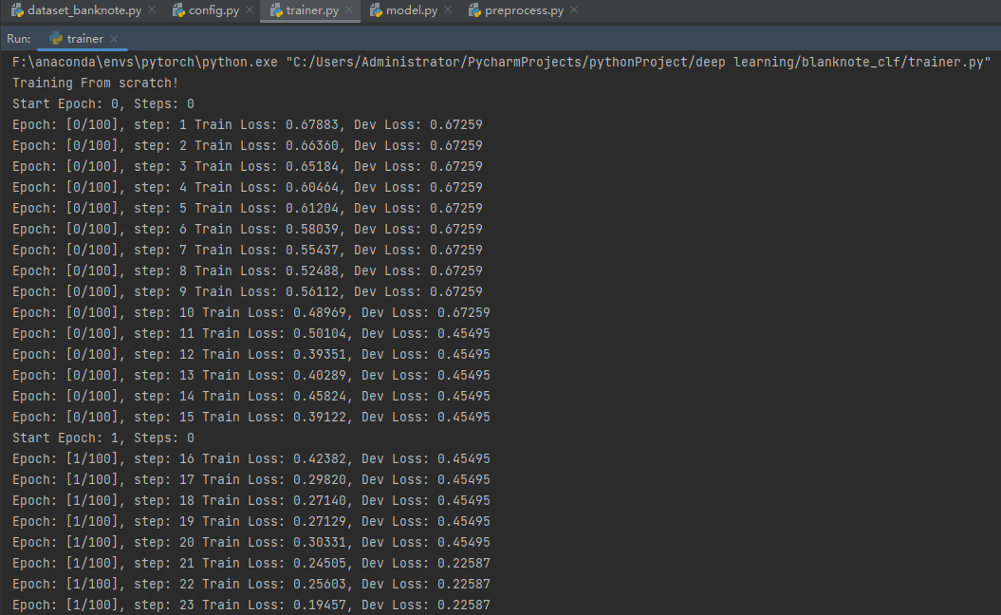Click the Run: tool window label
The width and height of the screenshot is (1001, 615).
pos(19,39)
